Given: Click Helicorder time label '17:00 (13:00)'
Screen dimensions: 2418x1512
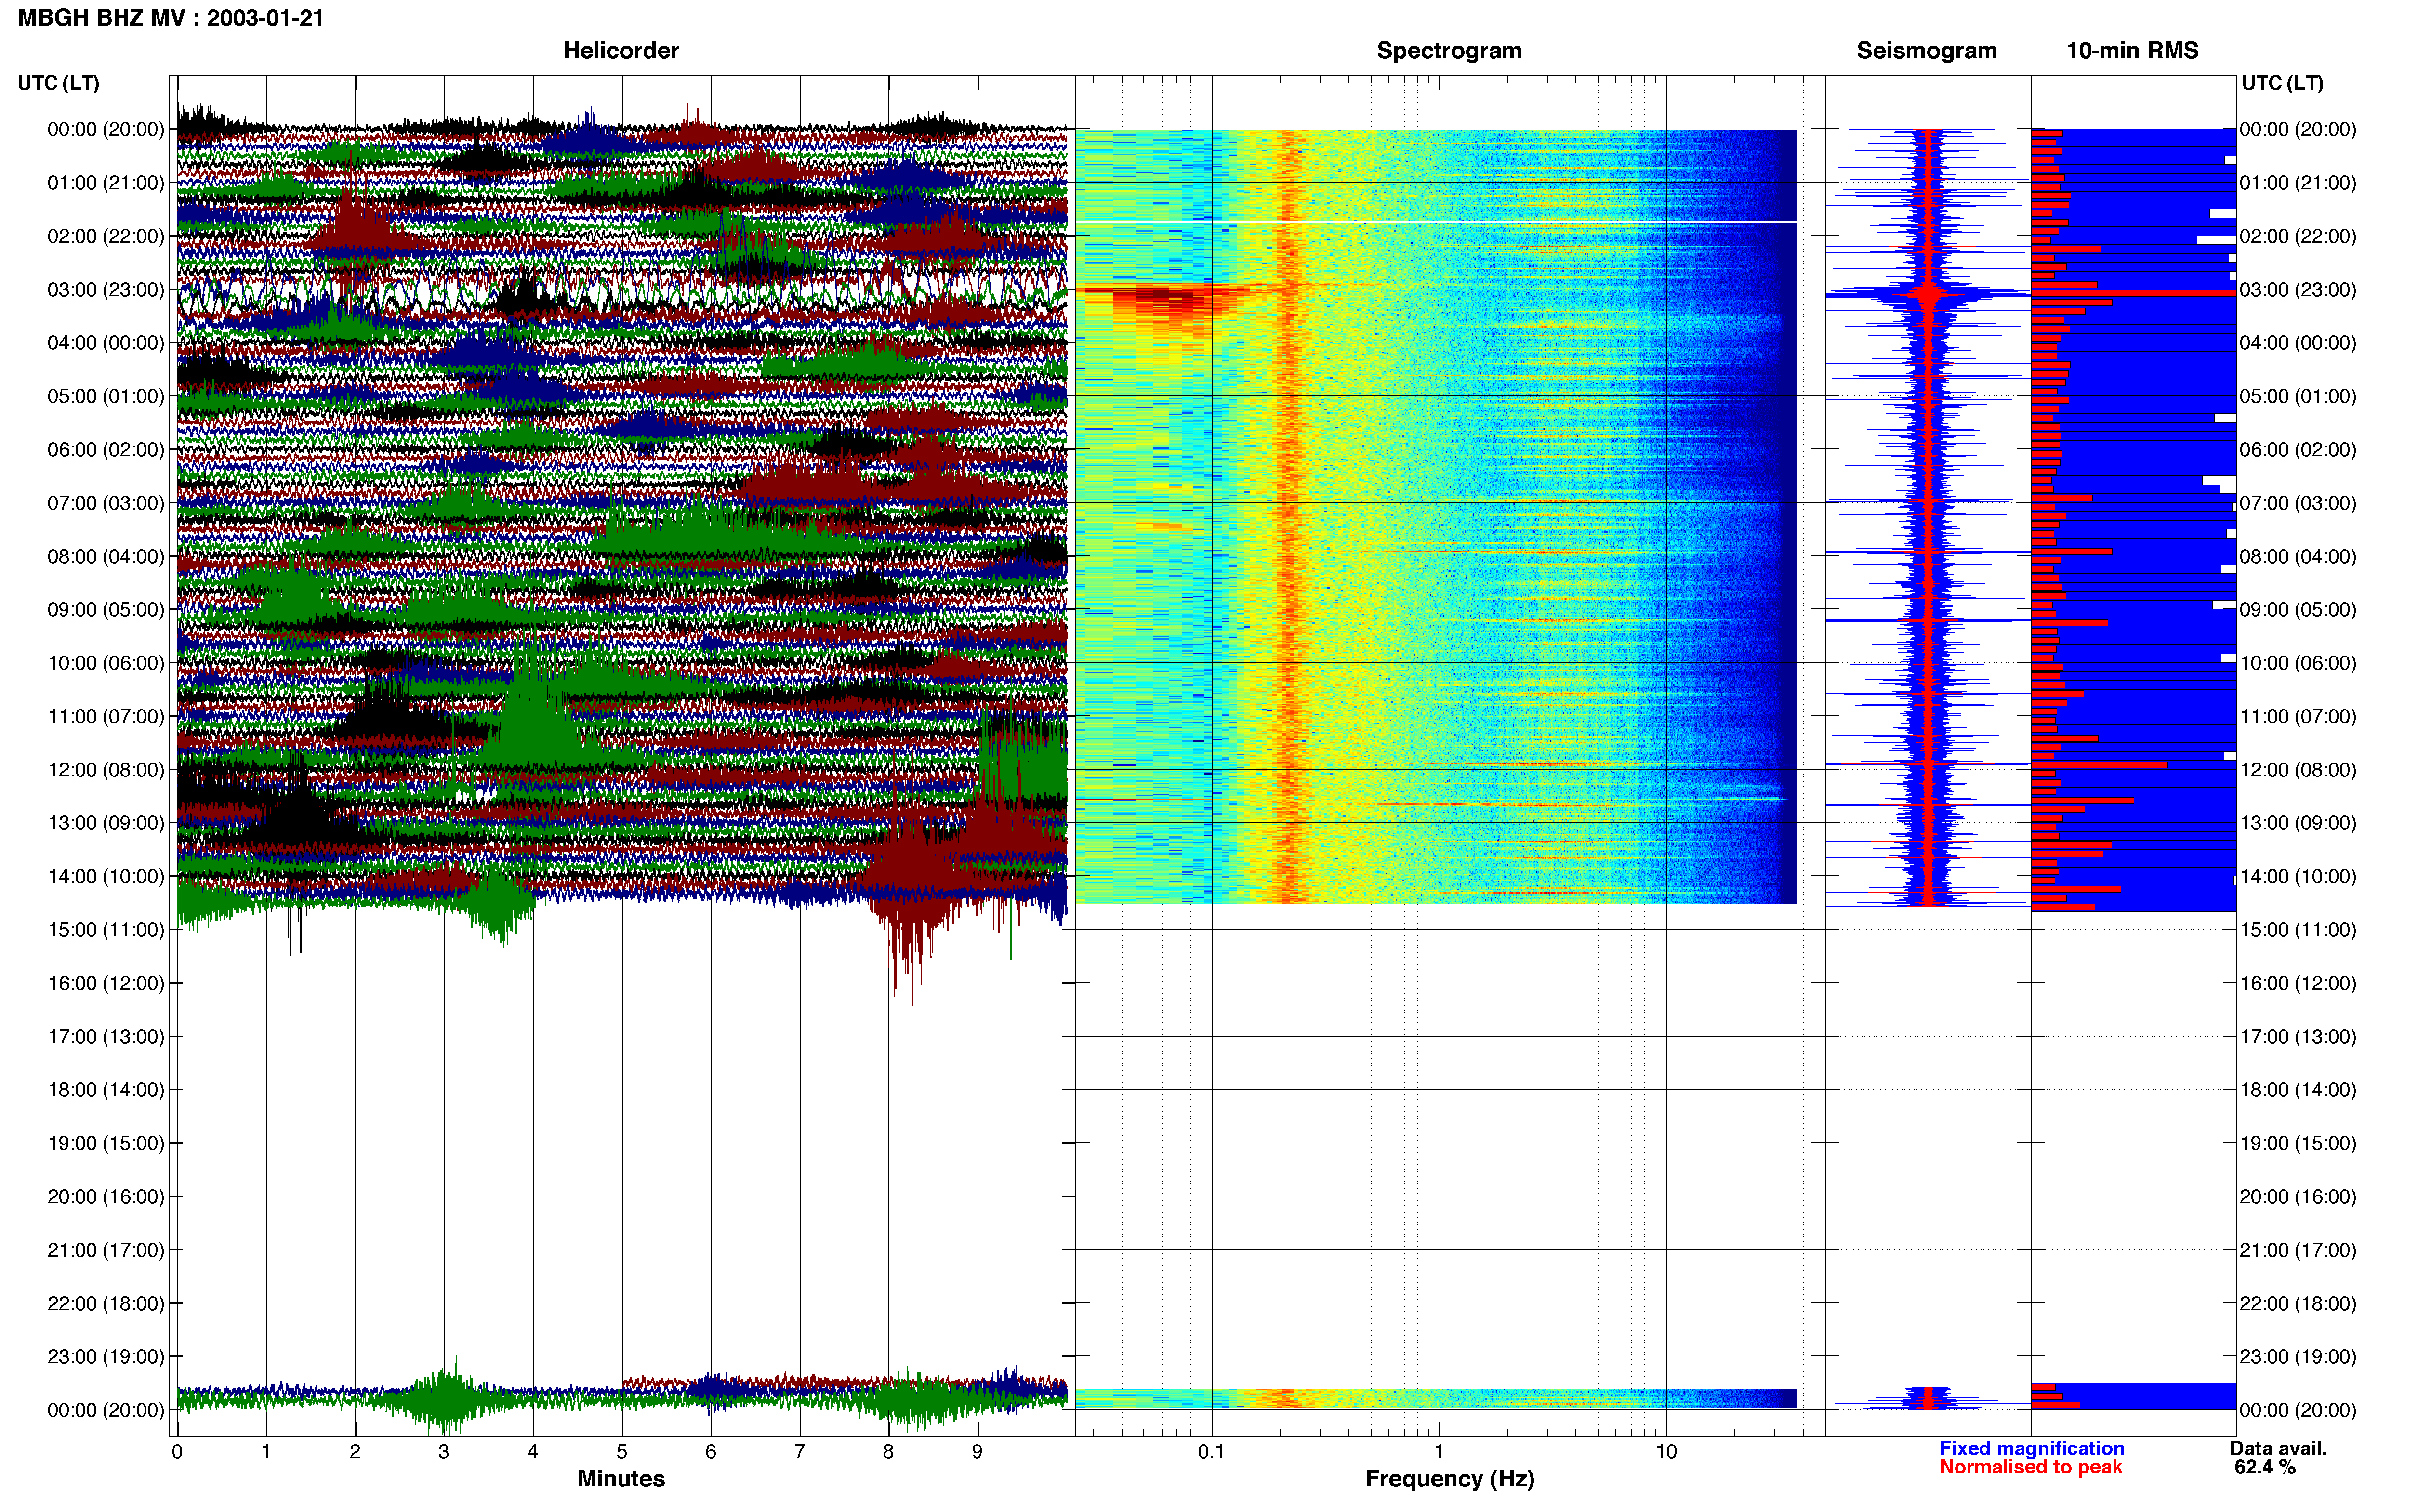Looking at the screenshot, I should click(x=106, y=1037).
